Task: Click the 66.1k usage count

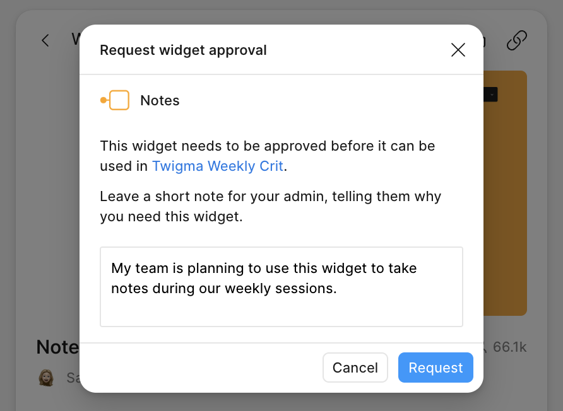Action: click(509, 347)
